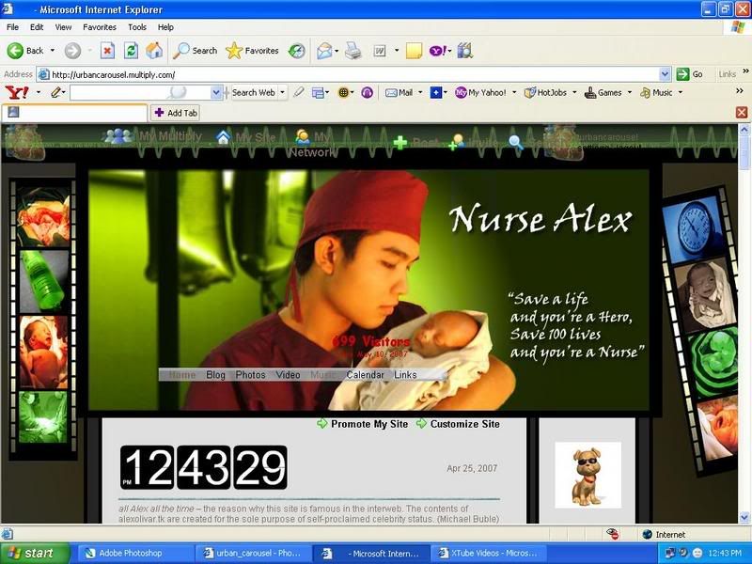
Task: Open the Tools menu
Action: tap(136, 27)
